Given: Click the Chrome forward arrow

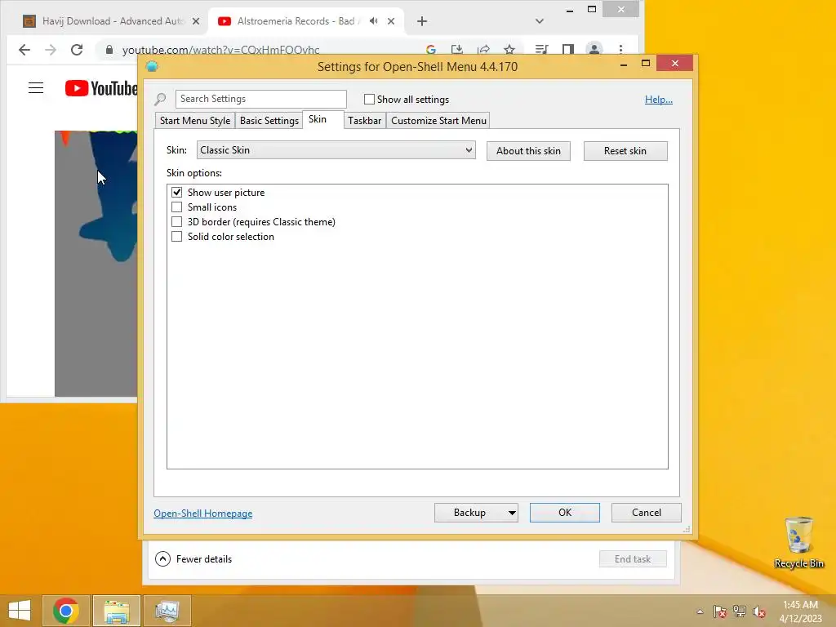Looking at the screenshot, I should coord(51,50).
